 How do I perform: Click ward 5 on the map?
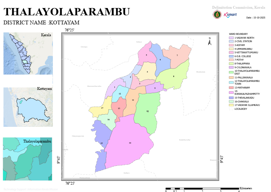tap(146, 55)
